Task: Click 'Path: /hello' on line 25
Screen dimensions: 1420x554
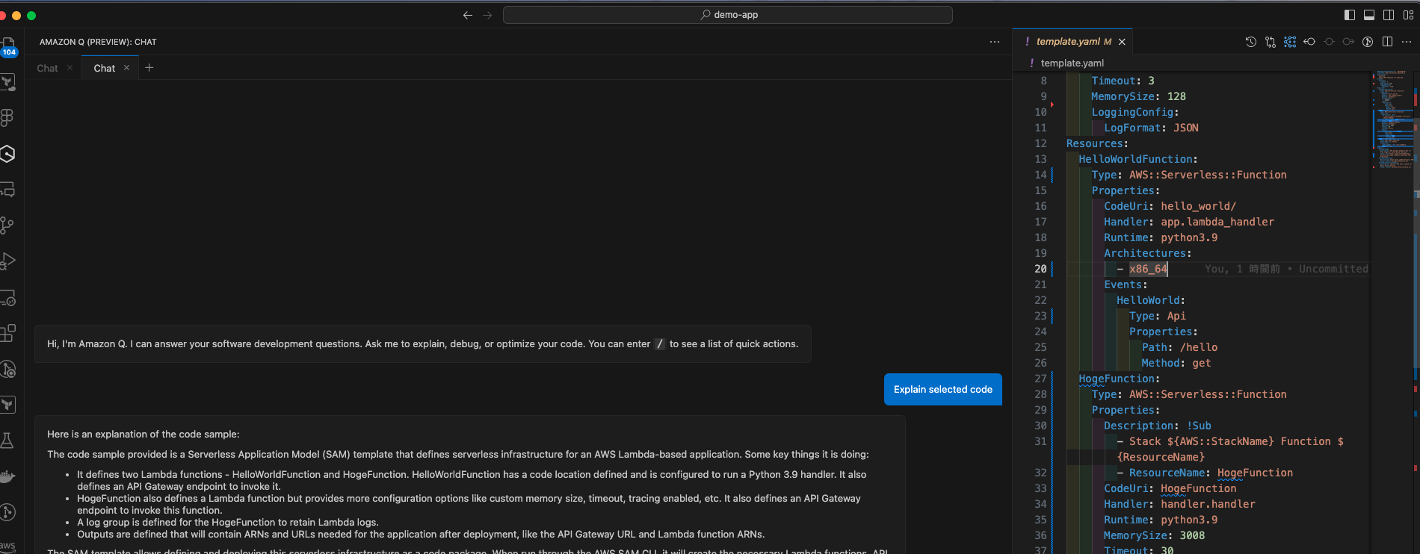Action: (x=1179, y=347)
